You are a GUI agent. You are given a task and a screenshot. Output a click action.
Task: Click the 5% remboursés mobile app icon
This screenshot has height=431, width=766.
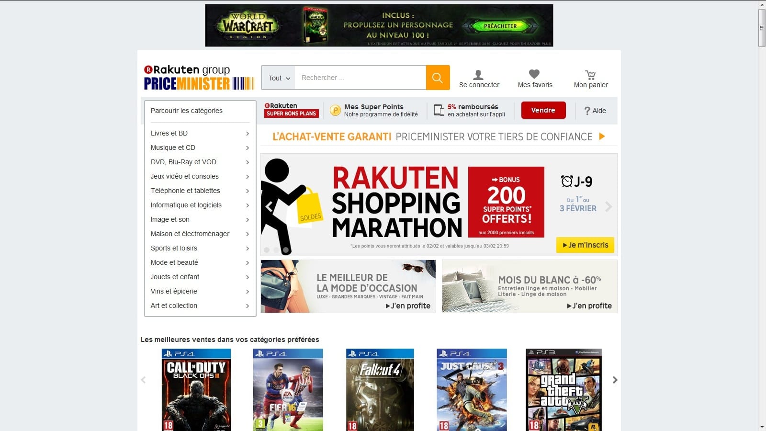[x=439, y=111]
